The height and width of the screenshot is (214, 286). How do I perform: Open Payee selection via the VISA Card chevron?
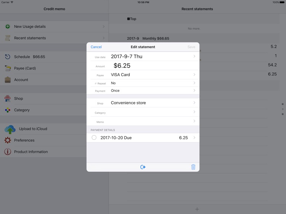(194, 75)
